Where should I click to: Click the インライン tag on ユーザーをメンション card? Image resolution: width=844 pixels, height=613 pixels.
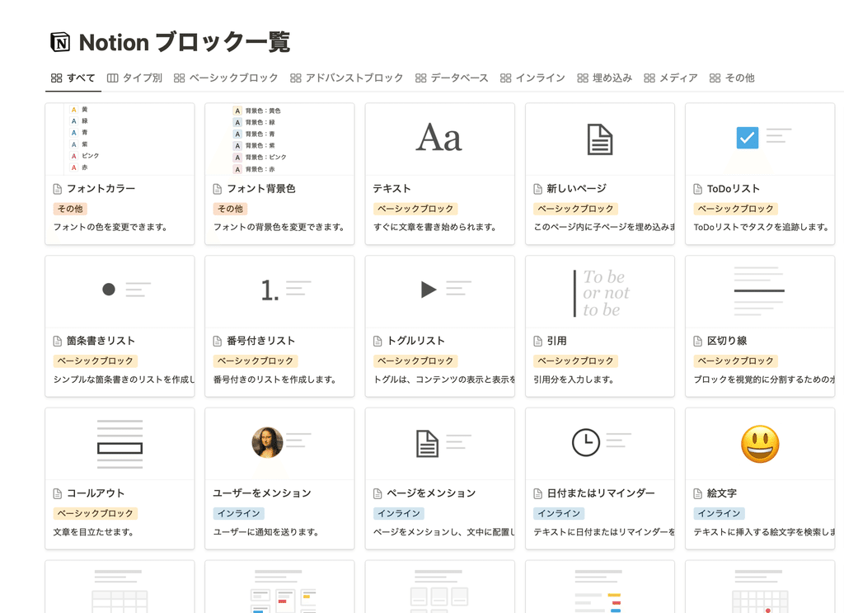238,513
